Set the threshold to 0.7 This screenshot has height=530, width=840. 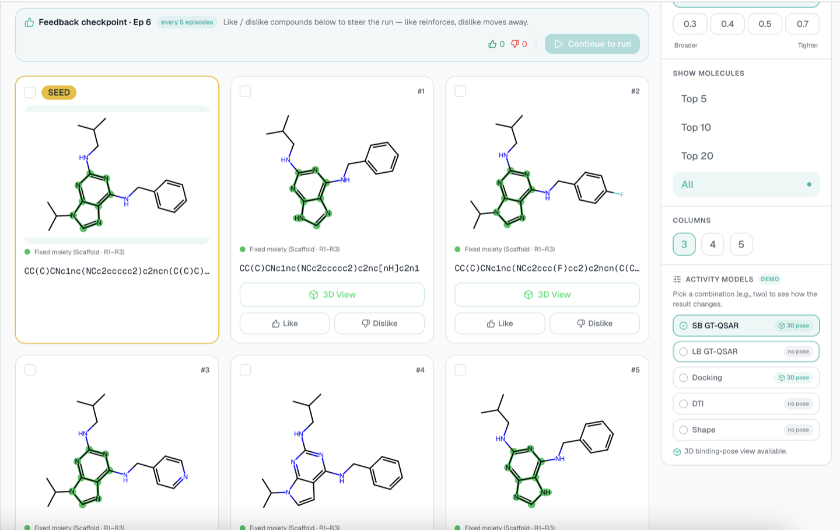point(803,24)
